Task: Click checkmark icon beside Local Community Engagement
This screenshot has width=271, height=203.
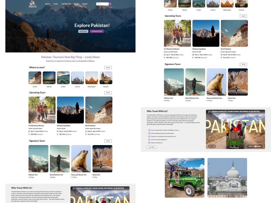Action: coord(149,139)
